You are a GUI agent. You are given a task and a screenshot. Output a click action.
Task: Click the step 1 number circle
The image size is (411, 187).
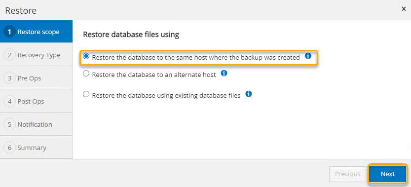click(10, 32)
